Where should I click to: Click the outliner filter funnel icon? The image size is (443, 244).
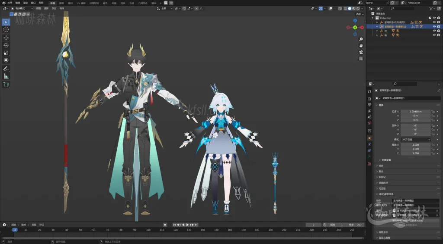(431, 9)
